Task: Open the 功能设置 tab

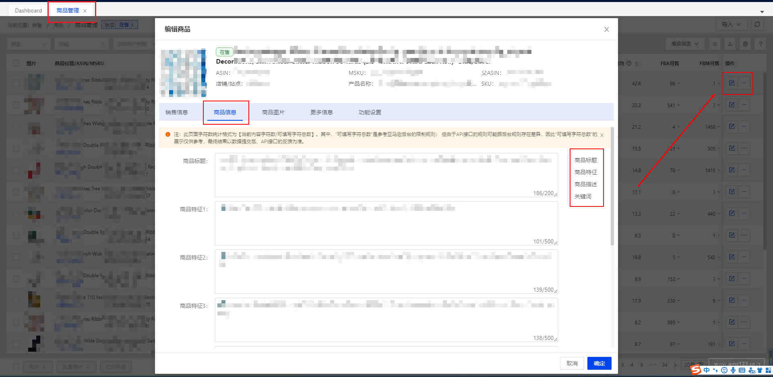Action: [370, 112]
